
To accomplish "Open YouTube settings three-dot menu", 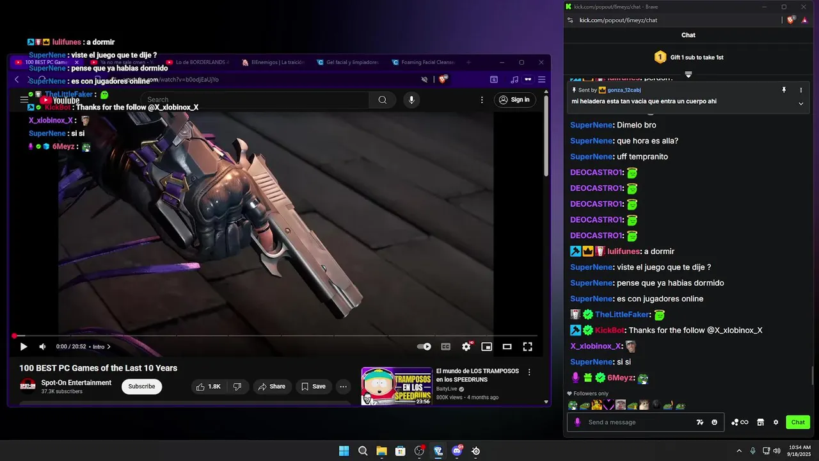I will click(x=482, y=100).
